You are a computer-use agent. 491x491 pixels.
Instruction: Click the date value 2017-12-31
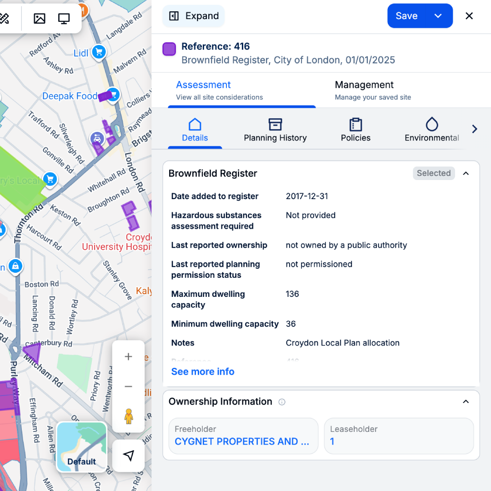click(307, 196)
